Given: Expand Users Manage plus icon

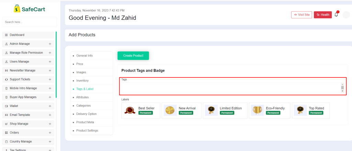Looking at the screenshot, I should coord(50,62).
